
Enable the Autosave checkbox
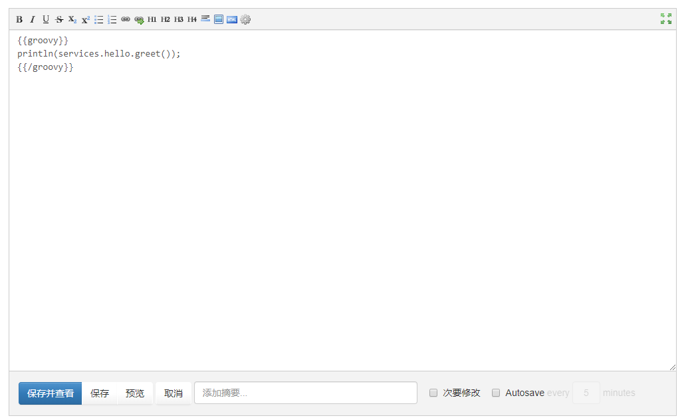(x=496, y=393)
